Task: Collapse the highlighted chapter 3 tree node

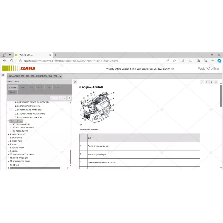Action: click(x=8, y=121)
